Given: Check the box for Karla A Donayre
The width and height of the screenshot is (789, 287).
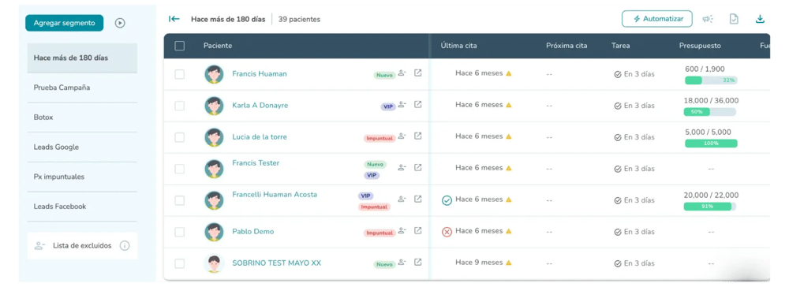Looking at the screenshot, I should tap(180, 106).
